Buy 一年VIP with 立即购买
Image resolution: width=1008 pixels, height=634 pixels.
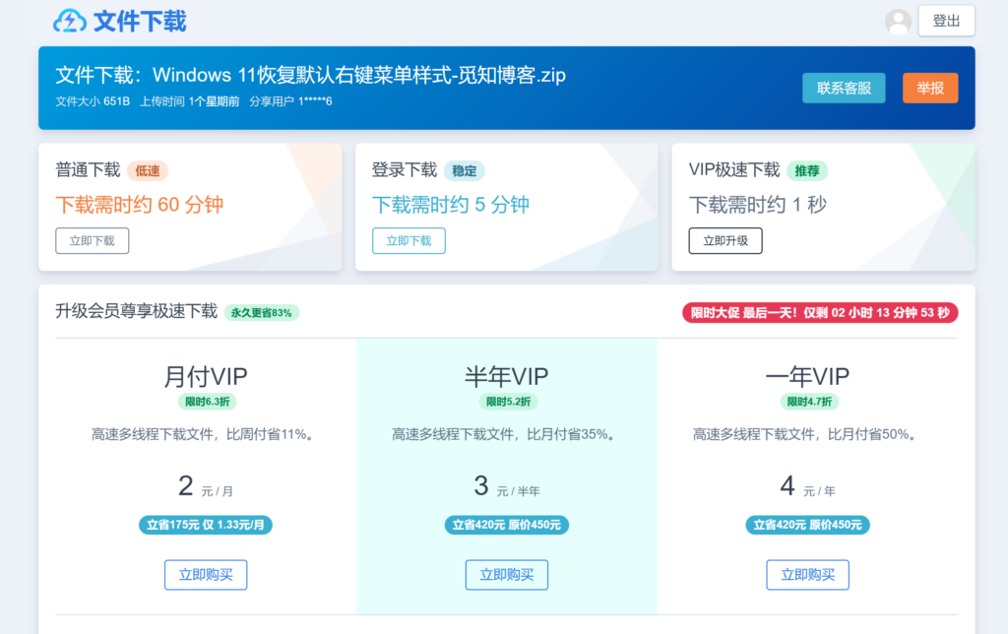(807, 575)
